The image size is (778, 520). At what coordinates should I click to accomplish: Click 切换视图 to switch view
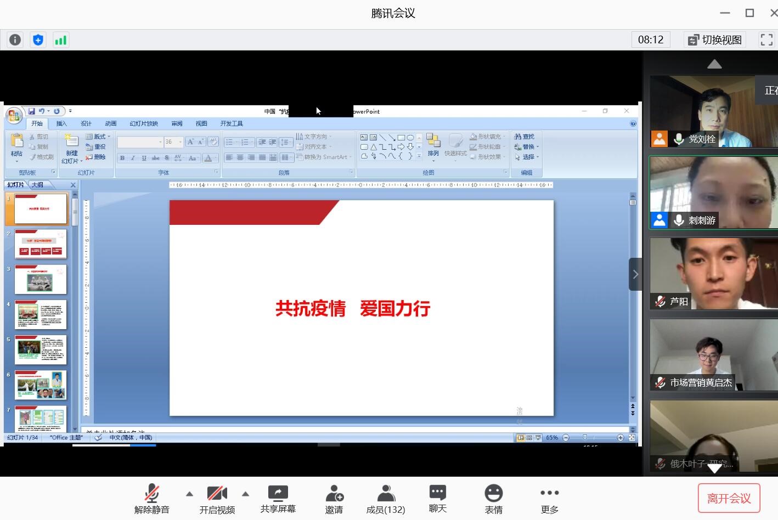click(715, 39)
